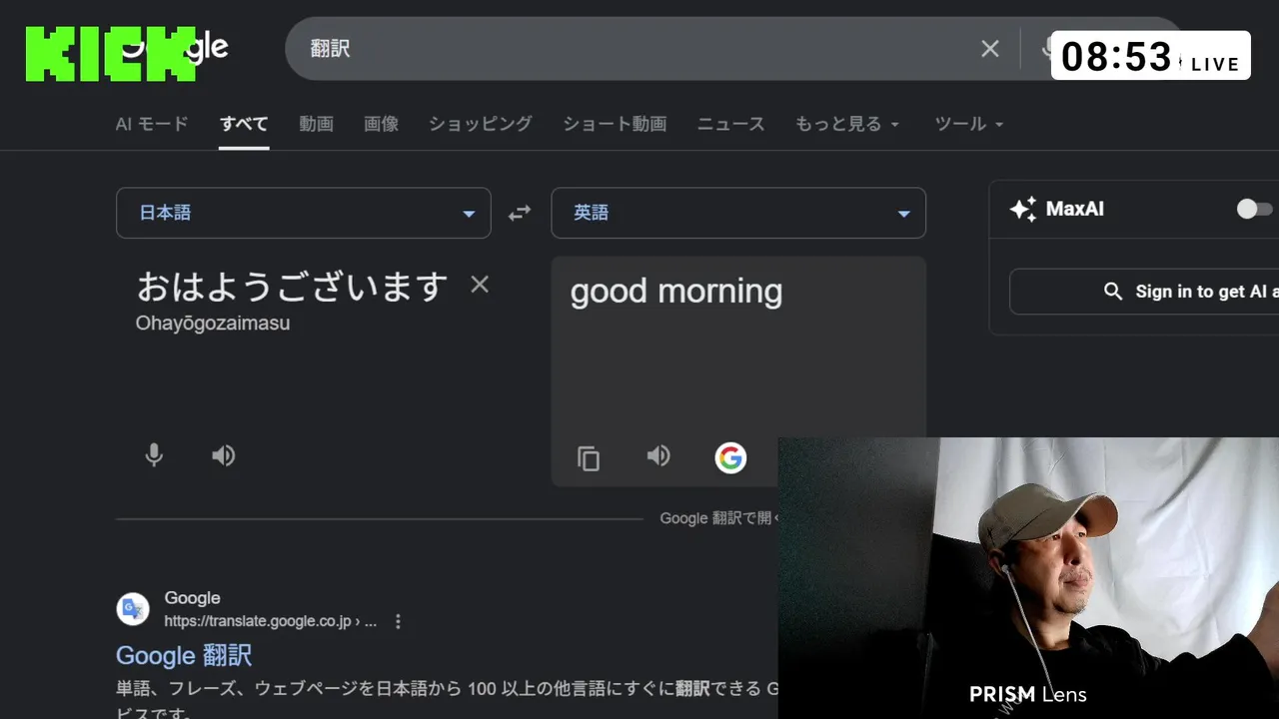Switch to the 動画 tab

316,124
